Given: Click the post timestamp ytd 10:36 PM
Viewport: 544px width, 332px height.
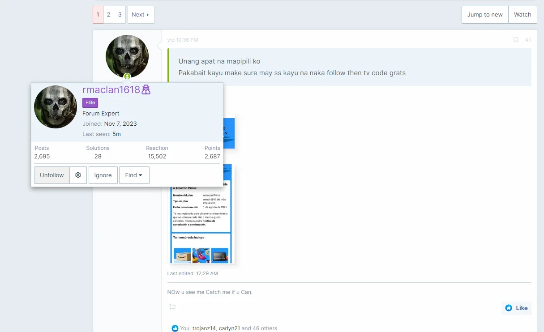Looking at the screenshot, I should coord(183,40).
